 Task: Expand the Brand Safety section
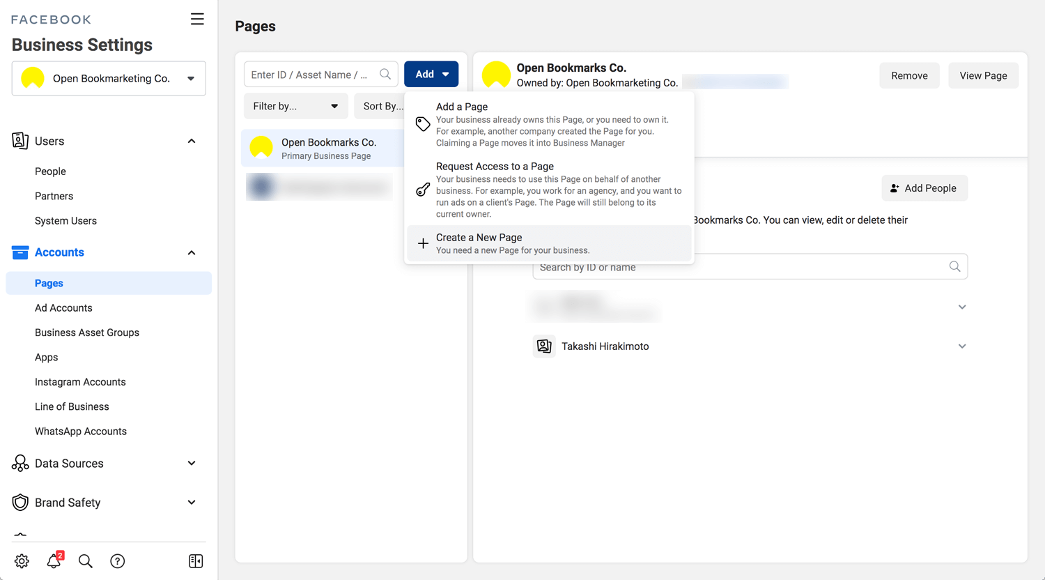[192, 502]
